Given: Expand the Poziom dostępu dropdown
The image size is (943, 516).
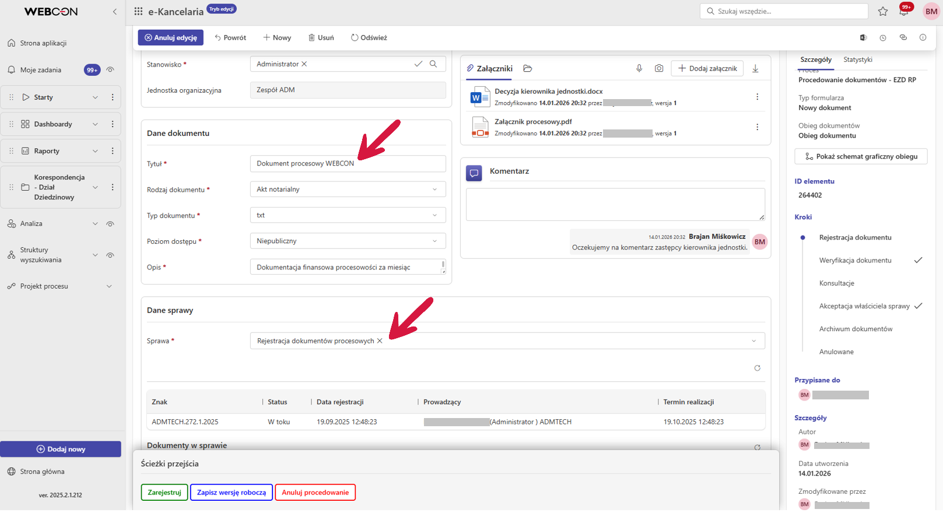Looking at the screenshot, I should point(348,241).
